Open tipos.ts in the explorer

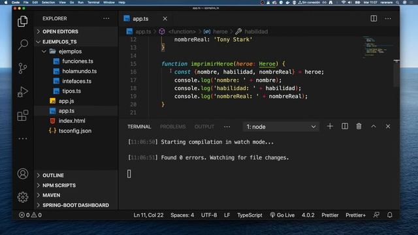[x=76, y=91]
